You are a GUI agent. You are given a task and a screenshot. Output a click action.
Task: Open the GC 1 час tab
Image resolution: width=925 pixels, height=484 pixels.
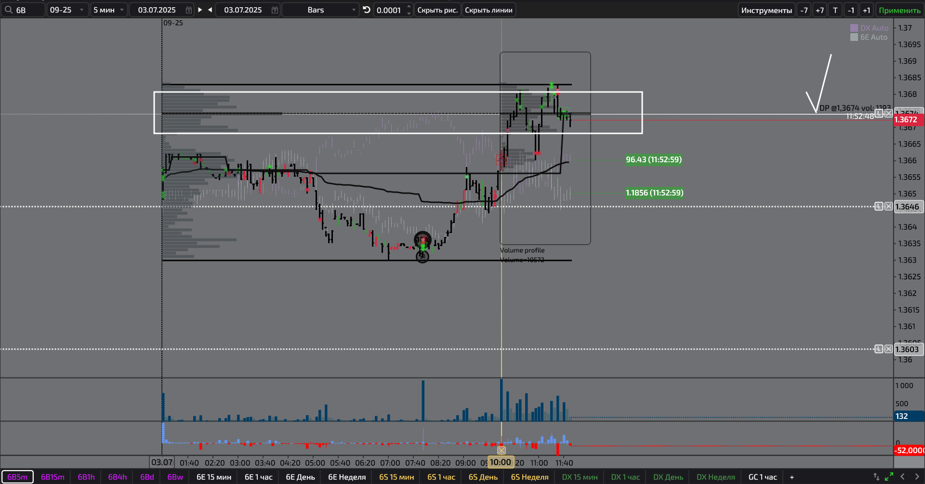tap(763, 477)
